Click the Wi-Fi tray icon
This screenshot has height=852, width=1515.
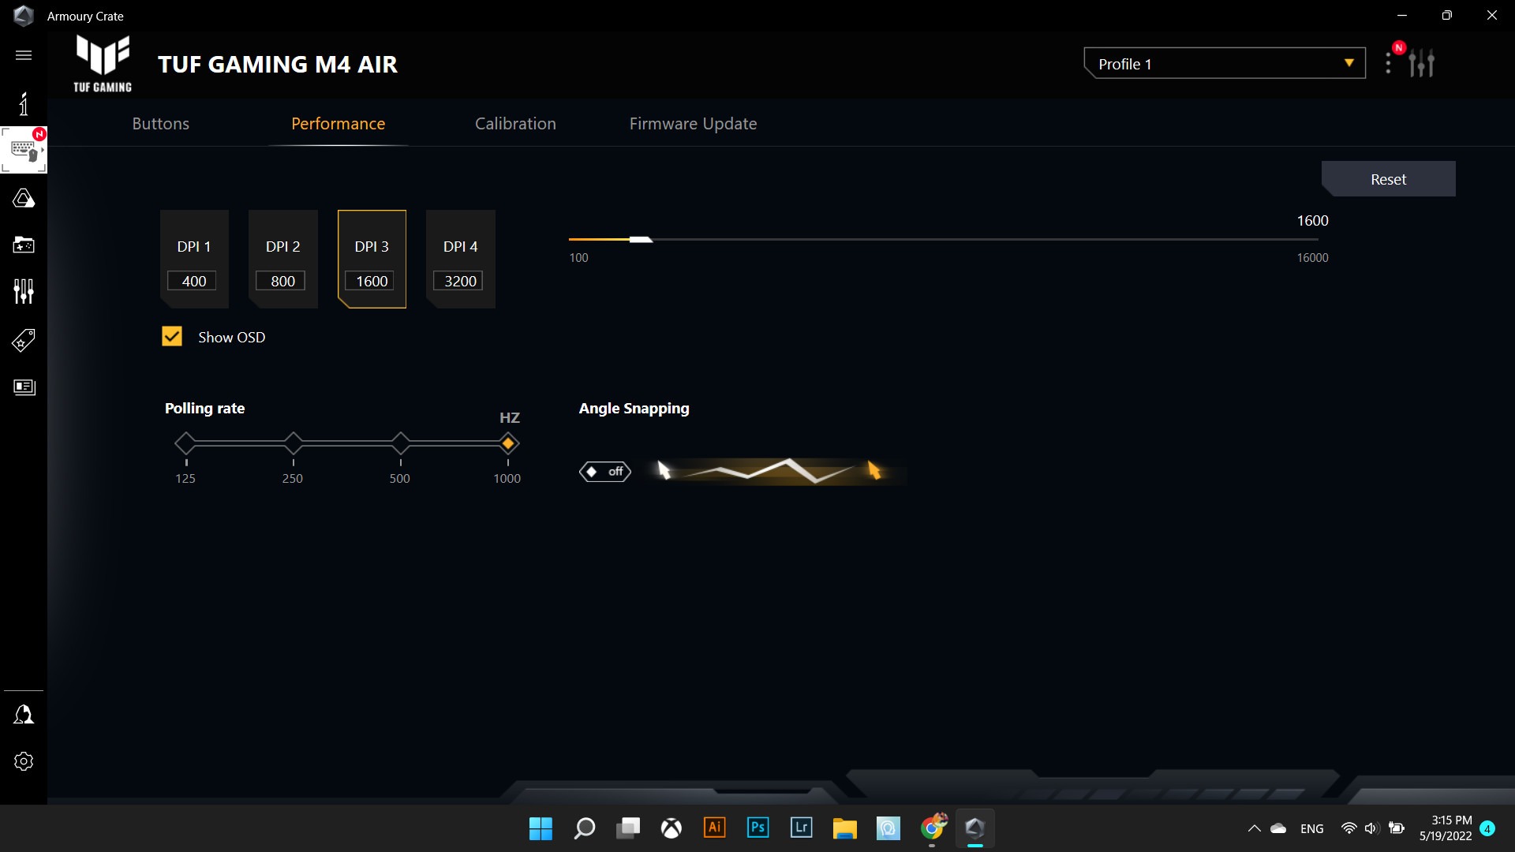pos(1349,828)
